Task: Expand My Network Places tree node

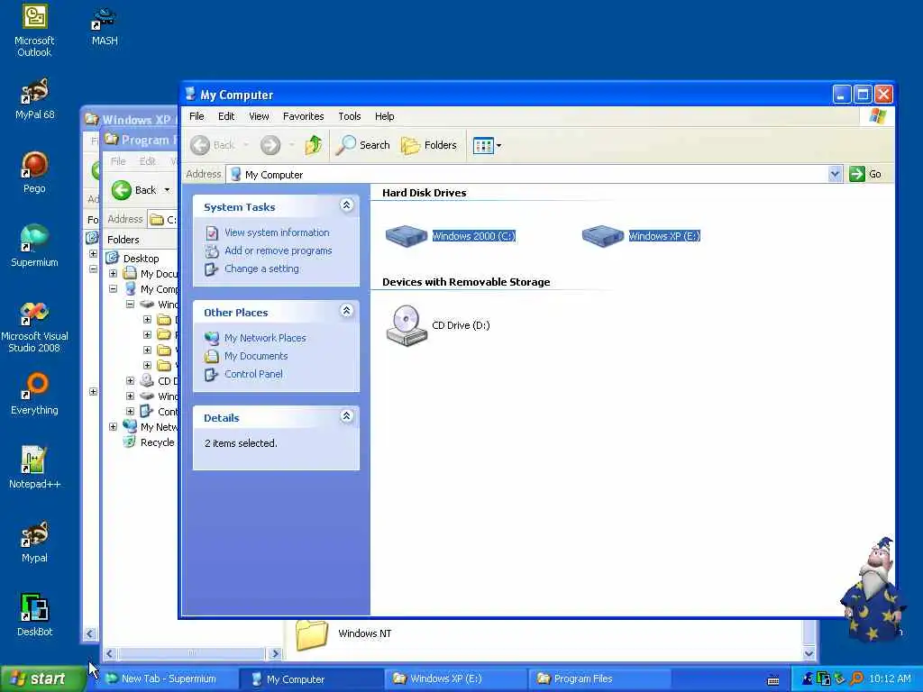Action: 113,426
